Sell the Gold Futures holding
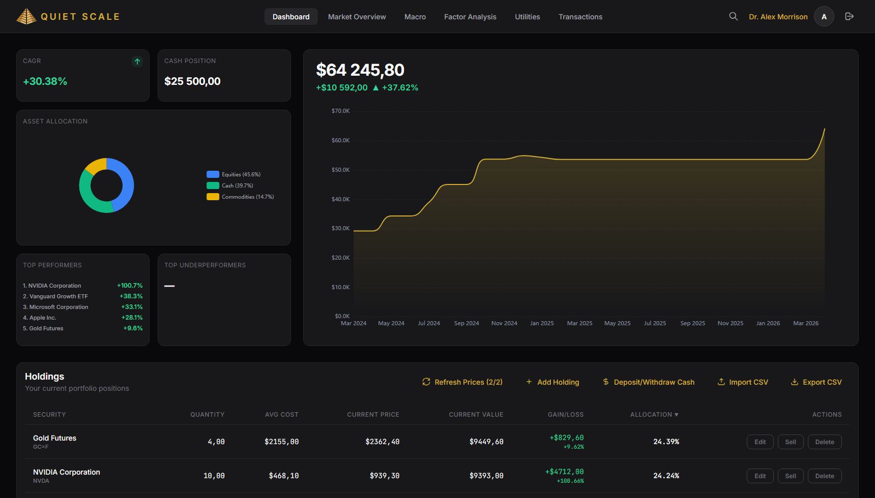This screenshot has height=498, width=875. tap(791, 442)
